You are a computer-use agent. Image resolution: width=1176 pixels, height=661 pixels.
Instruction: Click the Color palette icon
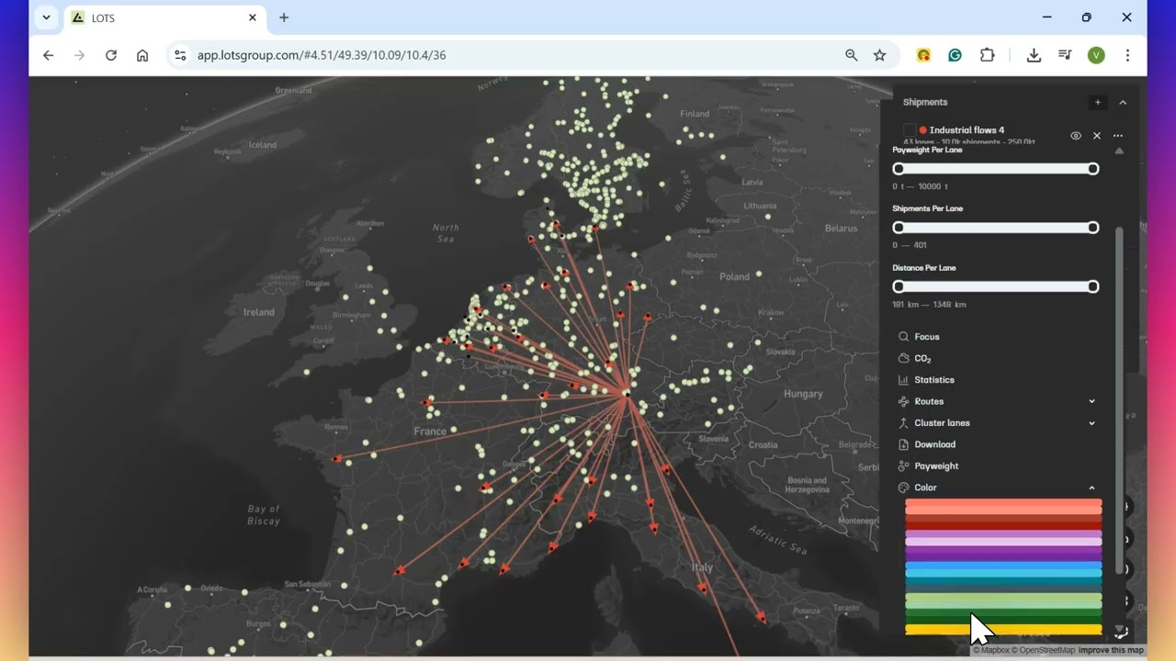point(903,487)
